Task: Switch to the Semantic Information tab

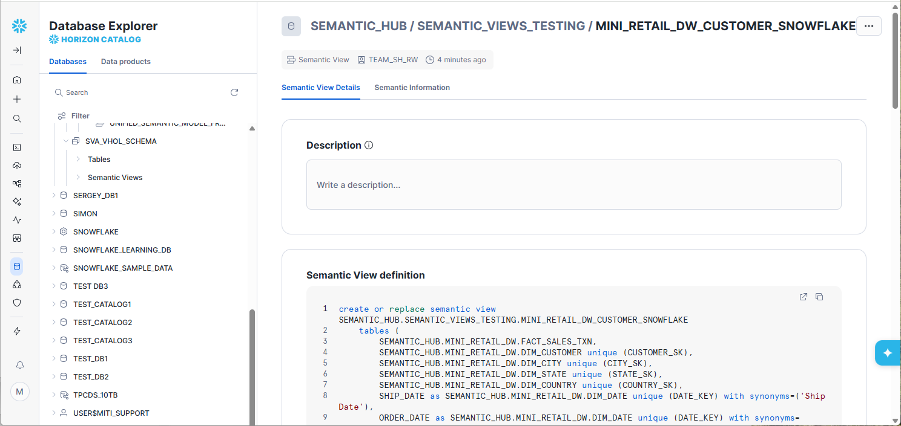Action: (412, 88)
